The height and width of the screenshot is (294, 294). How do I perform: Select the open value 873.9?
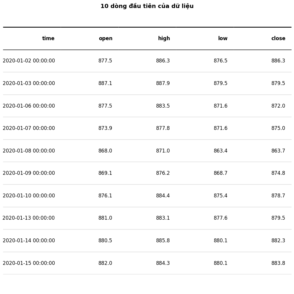105,128
